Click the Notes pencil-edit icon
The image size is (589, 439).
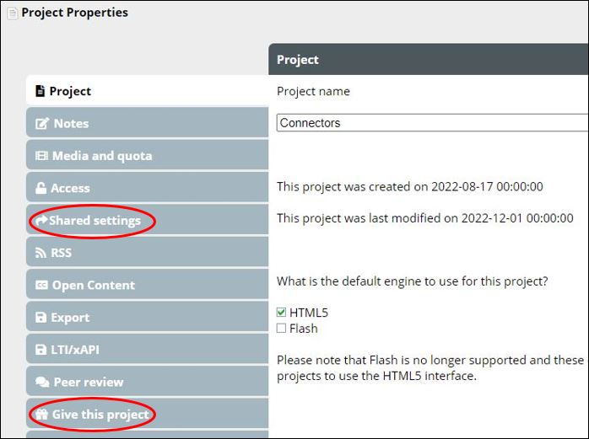click(x=41, y=124)
